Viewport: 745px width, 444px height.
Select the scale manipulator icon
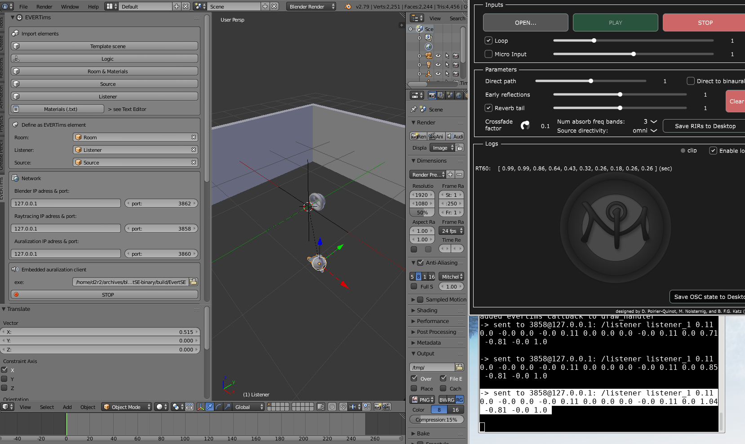[x=227, y=407]
